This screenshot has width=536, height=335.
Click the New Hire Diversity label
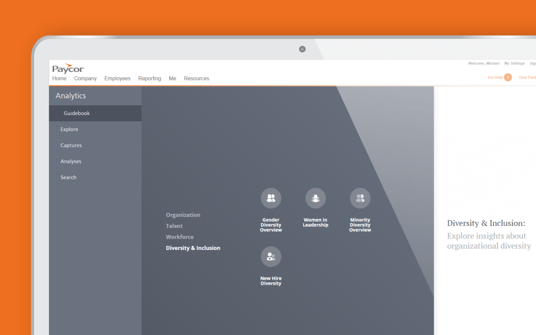coord(271,281)
